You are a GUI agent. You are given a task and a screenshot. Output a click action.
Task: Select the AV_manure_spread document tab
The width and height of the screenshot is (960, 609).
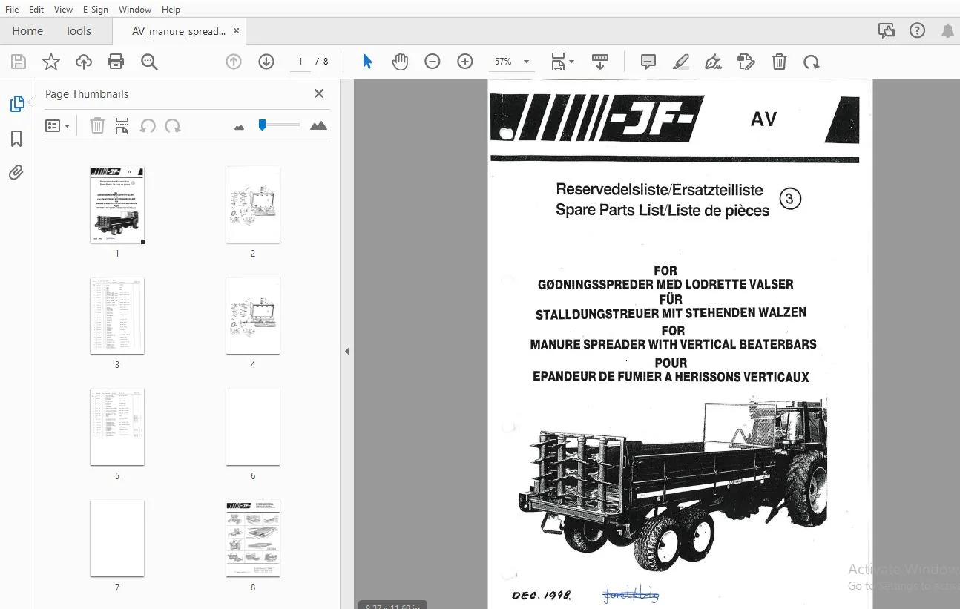[179, 31]
